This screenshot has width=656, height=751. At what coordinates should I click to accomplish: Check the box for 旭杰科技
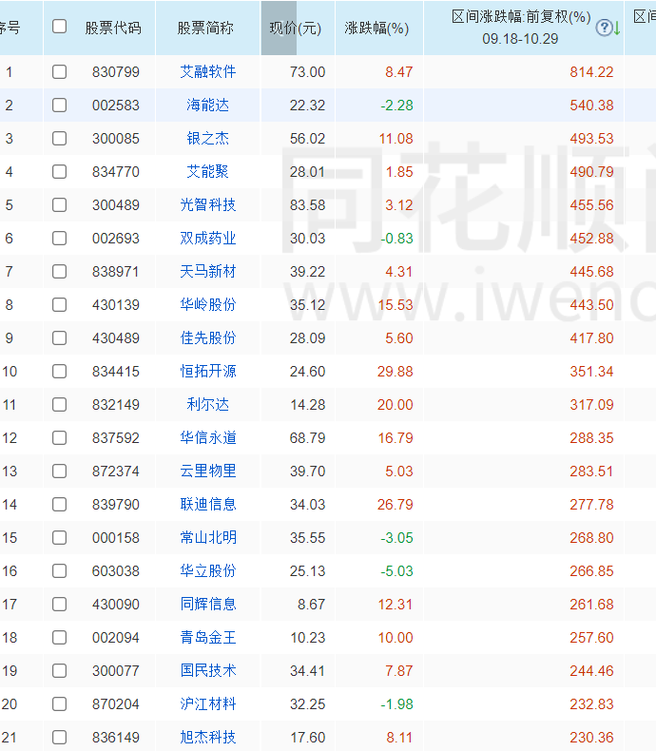(x=59, y=738)
